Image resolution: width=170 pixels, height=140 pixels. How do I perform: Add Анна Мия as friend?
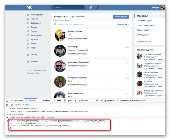coord(153,86)
